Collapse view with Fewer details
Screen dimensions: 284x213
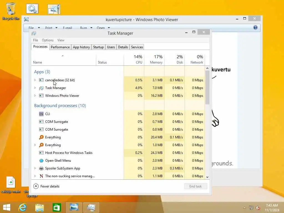click(46, 186)
